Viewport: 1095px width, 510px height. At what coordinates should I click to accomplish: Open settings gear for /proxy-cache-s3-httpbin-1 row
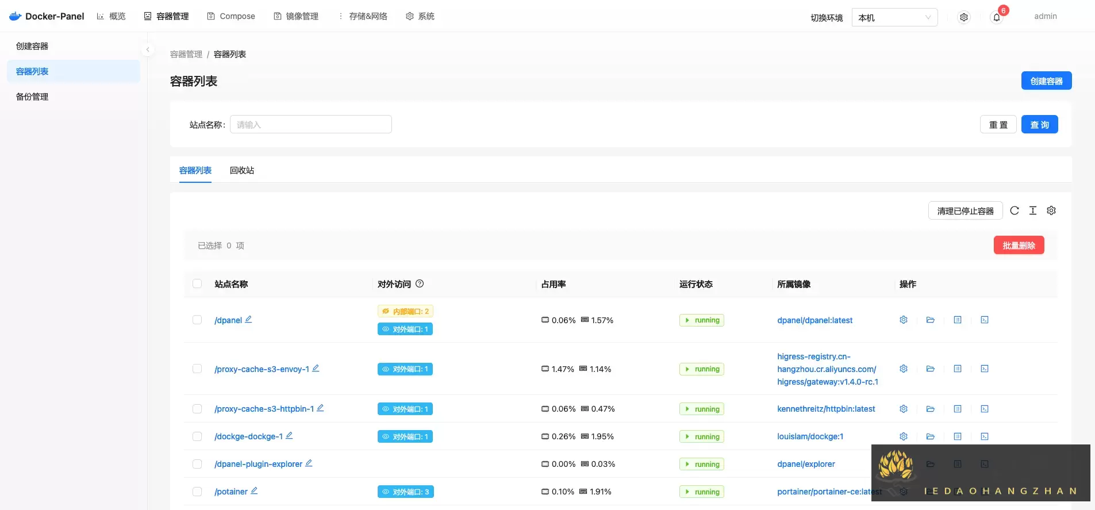click(x=904, y=409)
